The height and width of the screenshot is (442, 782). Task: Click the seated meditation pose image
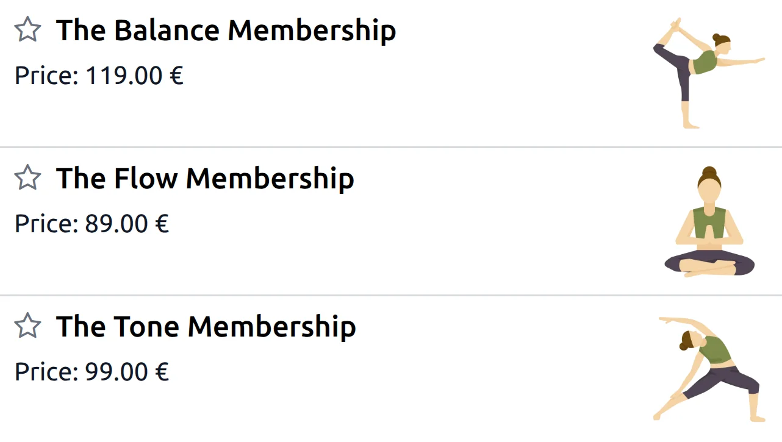click(x=709, y=222)
